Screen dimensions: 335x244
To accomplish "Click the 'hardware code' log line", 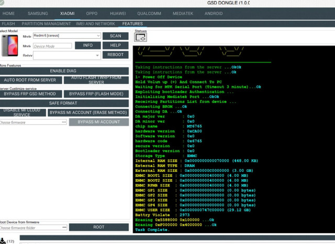I will pyautogui.click(x=169, y=141).
